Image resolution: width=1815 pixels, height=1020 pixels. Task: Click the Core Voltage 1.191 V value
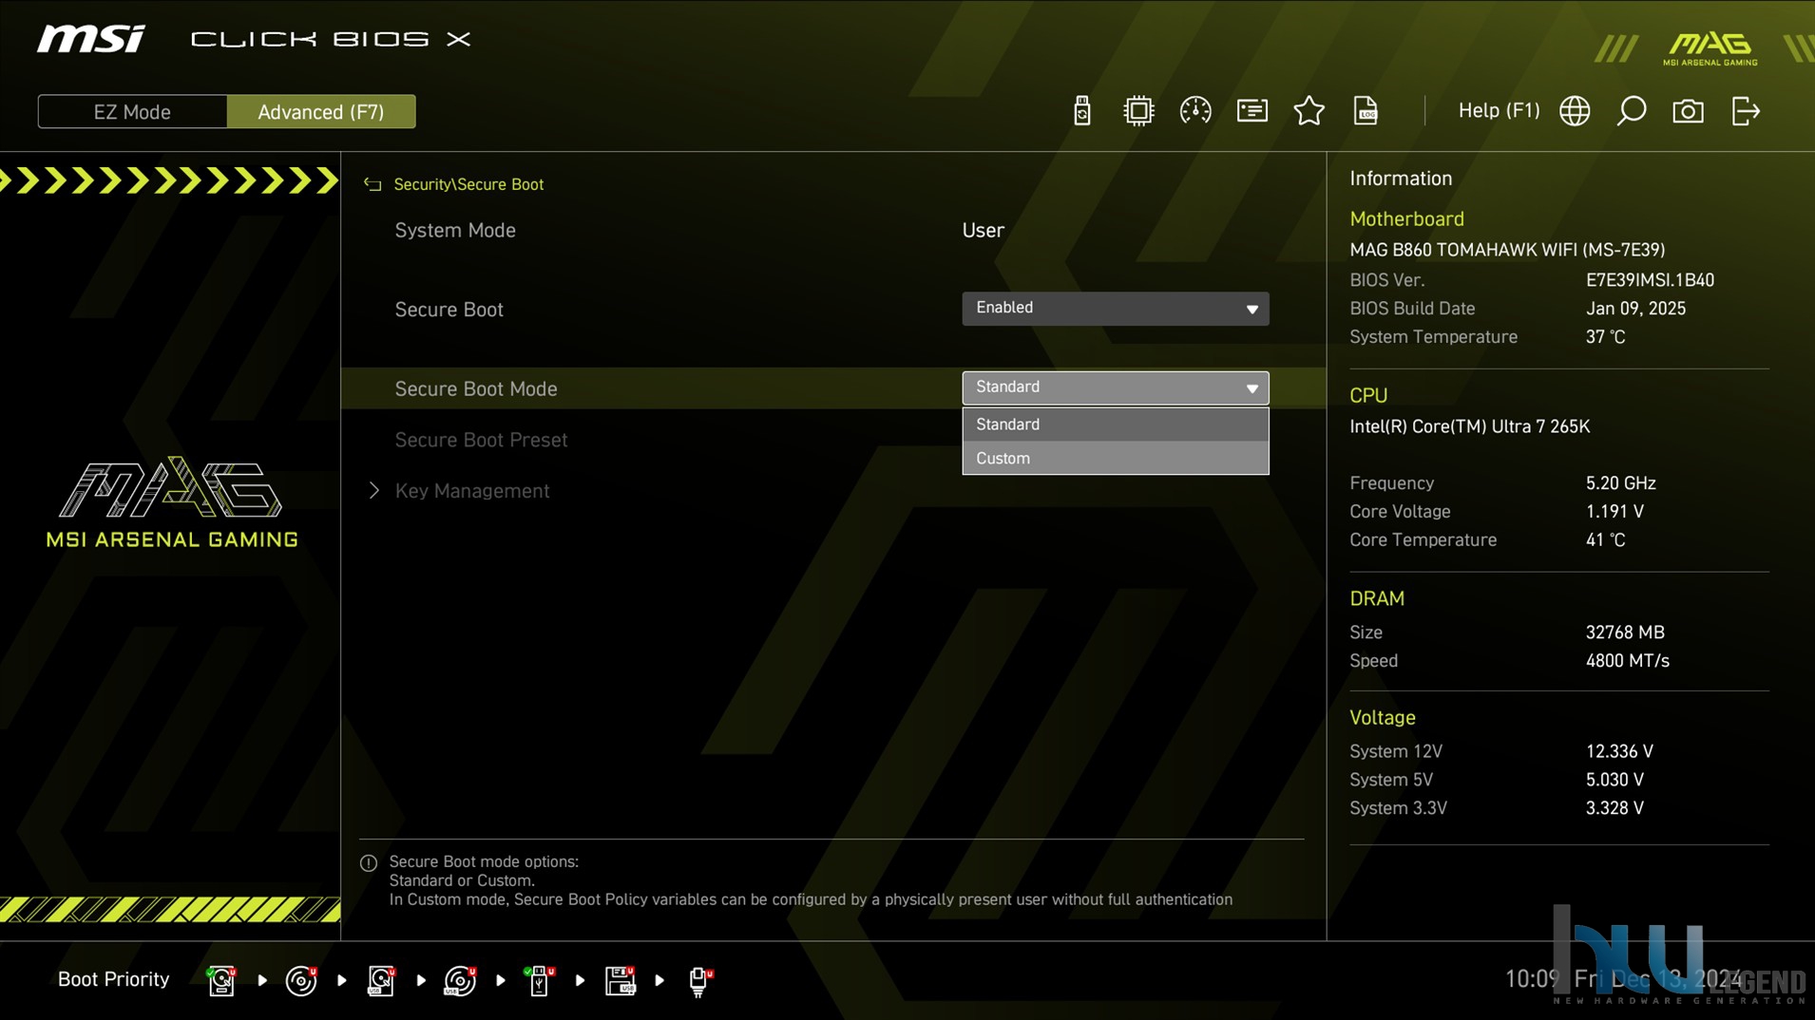point(1614,512)
